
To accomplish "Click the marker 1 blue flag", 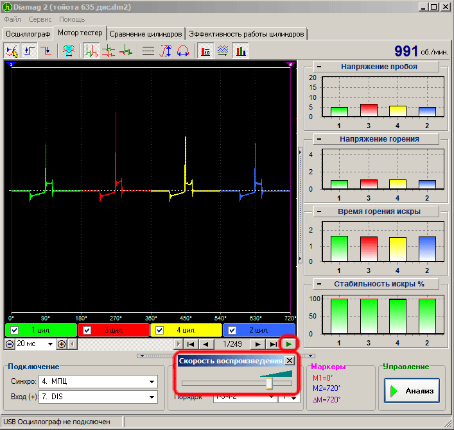I will pyautogui.click(x=11, y=64).
